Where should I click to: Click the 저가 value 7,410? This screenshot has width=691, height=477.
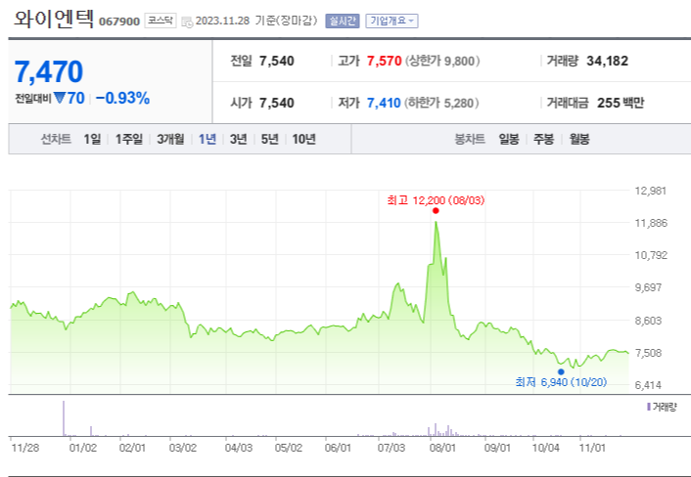click(x=384, y=103)
